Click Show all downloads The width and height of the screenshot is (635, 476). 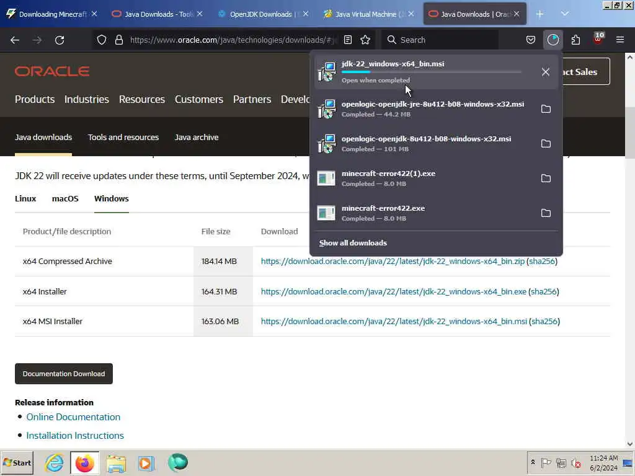353,243
